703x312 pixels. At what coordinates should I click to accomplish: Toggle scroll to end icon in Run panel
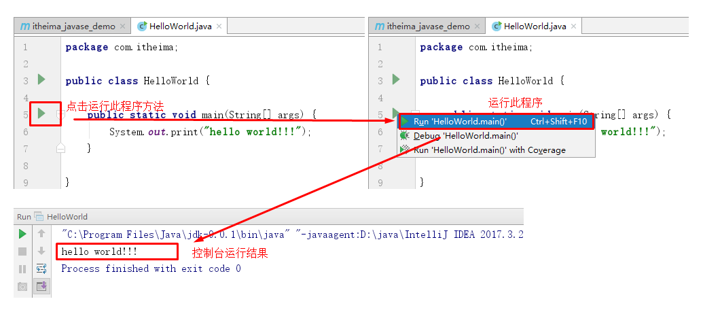pyautogui.click(x=41, y=286)
